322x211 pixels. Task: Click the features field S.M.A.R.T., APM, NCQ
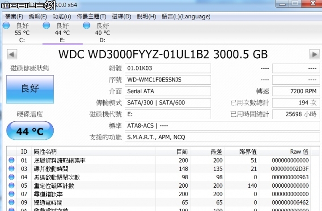pos(222,137)
